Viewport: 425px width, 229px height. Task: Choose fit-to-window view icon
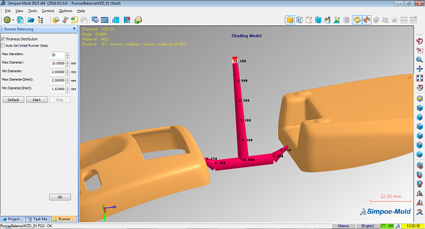[x=420, y=78]
